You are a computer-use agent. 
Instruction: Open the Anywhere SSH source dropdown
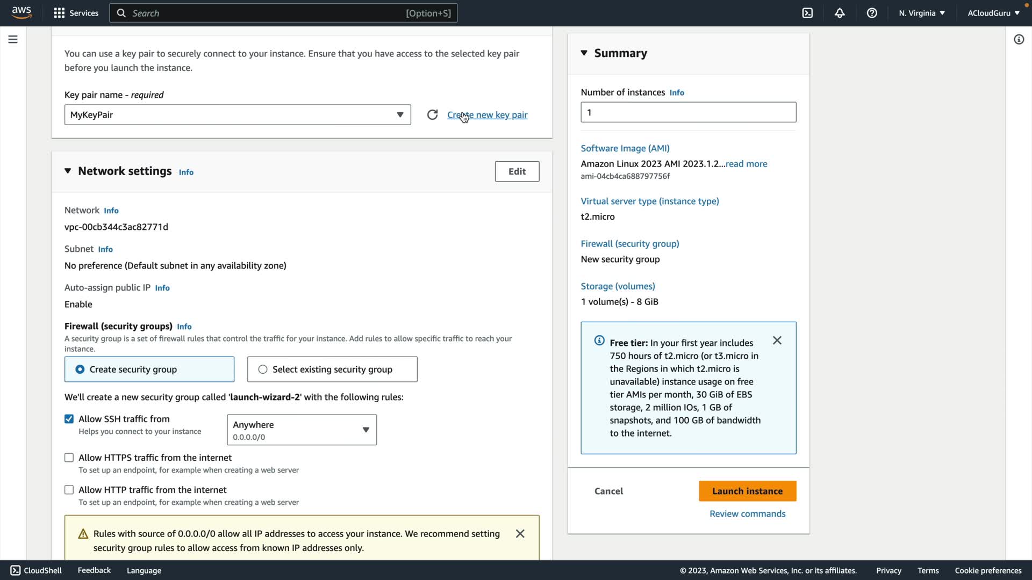302,430
